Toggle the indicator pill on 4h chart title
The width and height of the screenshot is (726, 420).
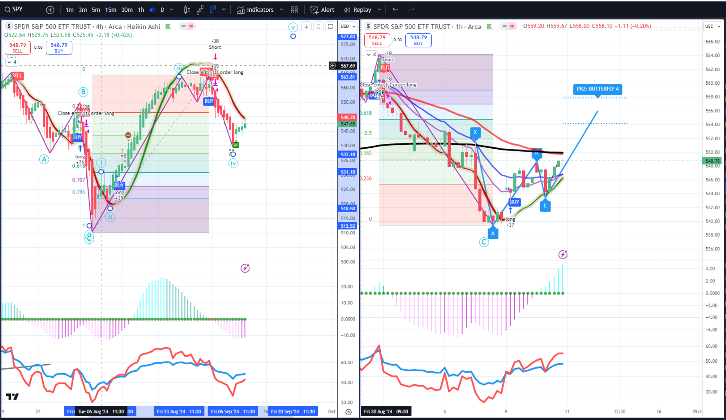(x=186, y=27)
